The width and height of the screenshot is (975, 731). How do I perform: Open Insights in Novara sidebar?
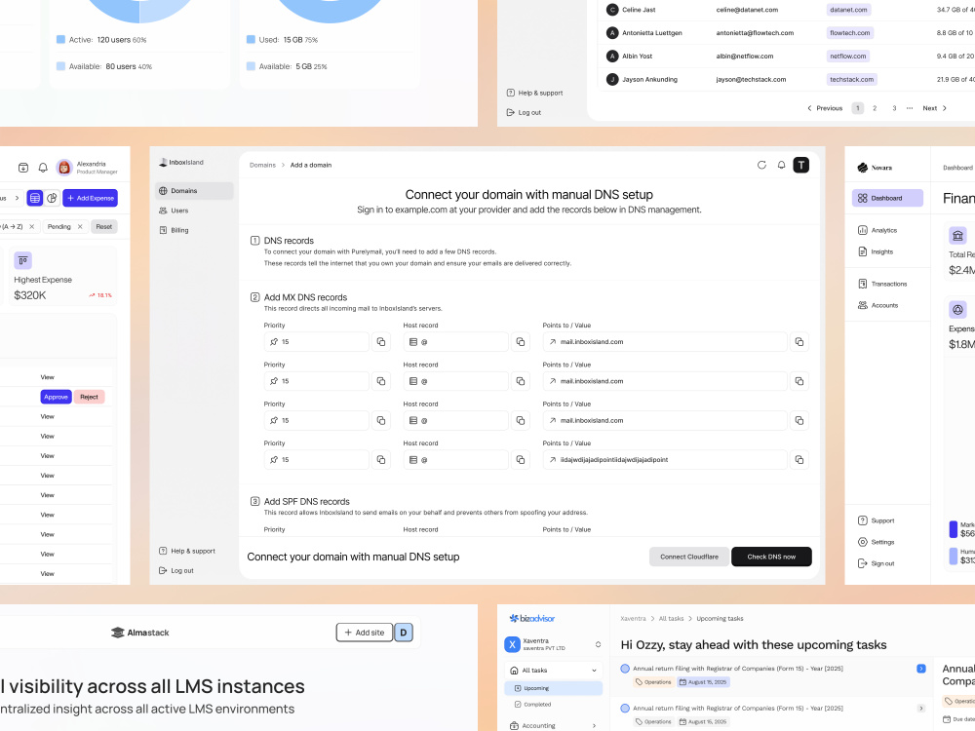pyautogui.click(x=876, y=251)
